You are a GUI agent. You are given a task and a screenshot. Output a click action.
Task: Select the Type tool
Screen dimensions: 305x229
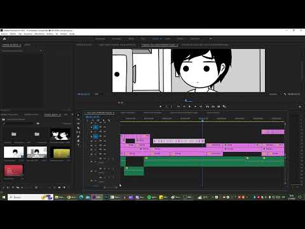78,145
